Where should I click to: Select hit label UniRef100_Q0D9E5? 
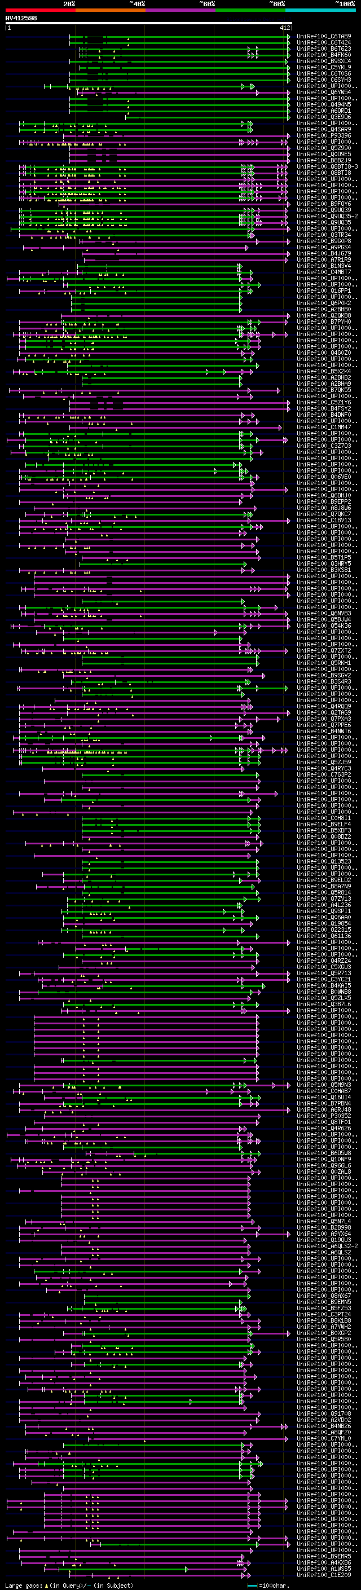[x=324, y=155]
